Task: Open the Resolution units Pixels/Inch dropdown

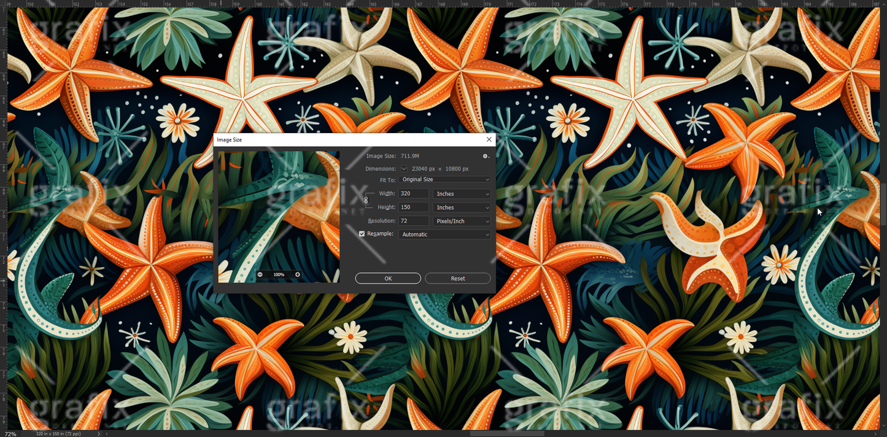Action: click(x=461, y=220)
